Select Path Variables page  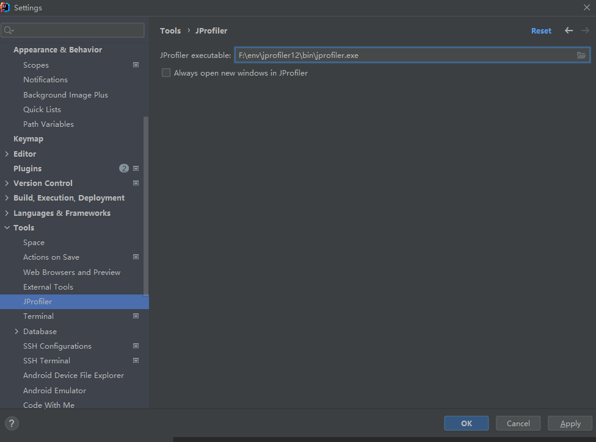click(48, 124)
